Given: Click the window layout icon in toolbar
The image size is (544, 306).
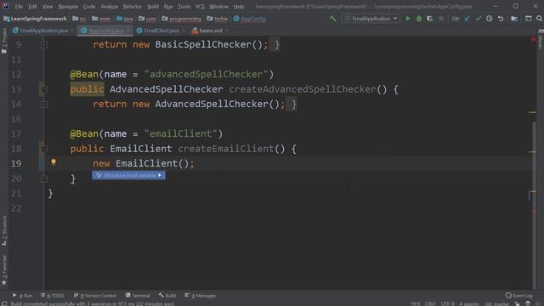Looking at the screenshot, I should [528, 19].
